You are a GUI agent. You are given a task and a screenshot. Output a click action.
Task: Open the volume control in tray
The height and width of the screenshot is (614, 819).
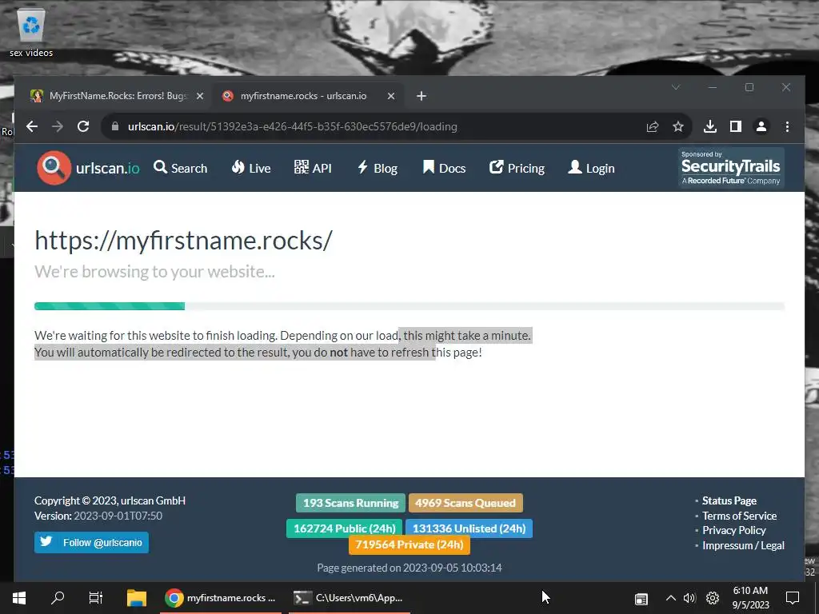(x=689, y=598)
